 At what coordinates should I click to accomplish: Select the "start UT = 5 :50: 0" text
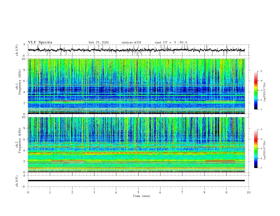tap(171, 42)
